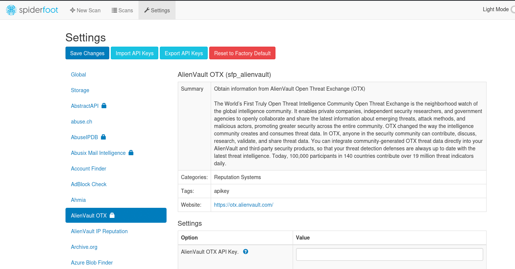Viewport: 515px width, 269px height.
Task: Click the Export API Keys button
Action: tap(184, 53)
